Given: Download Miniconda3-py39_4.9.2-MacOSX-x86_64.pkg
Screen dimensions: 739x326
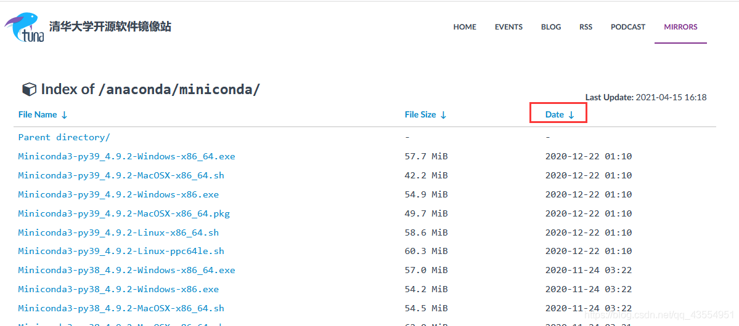Looking at the screenshot, I should coord(124,213).
